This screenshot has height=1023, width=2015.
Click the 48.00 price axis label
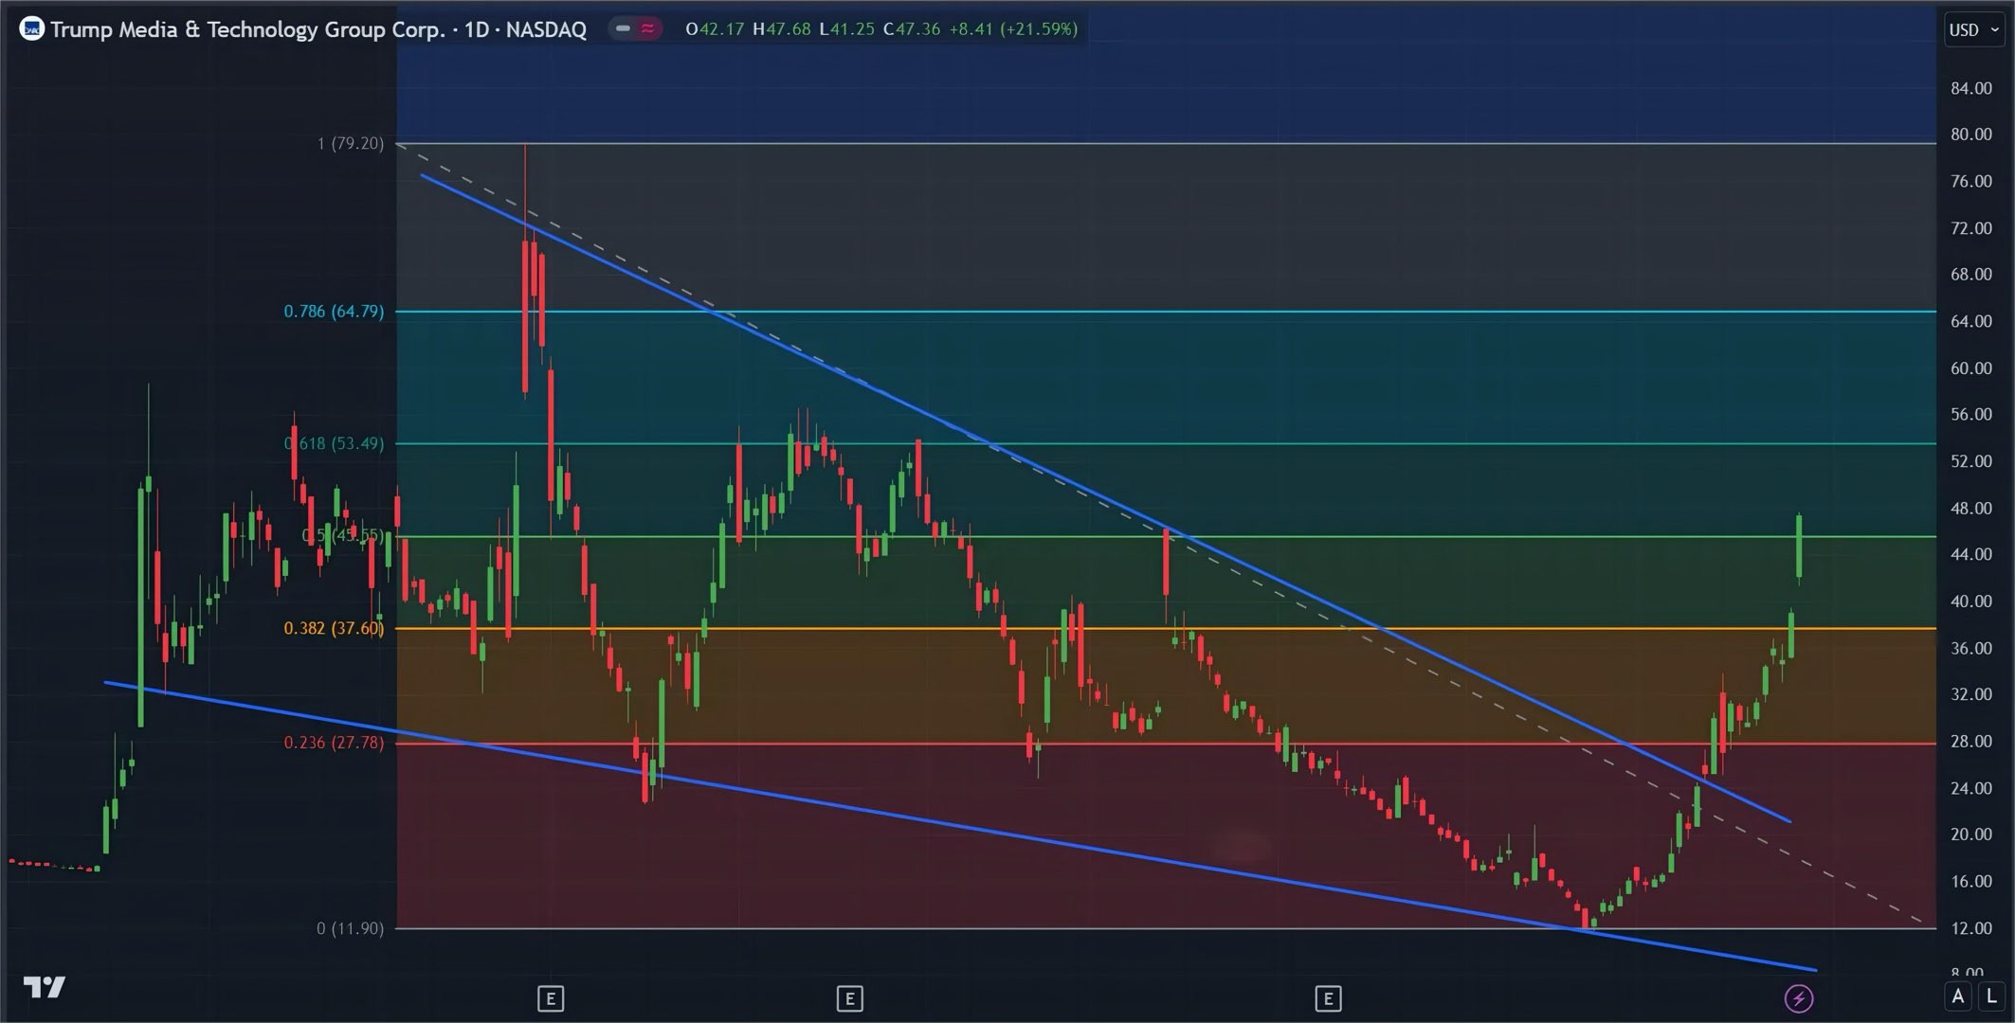point(1971,508)
